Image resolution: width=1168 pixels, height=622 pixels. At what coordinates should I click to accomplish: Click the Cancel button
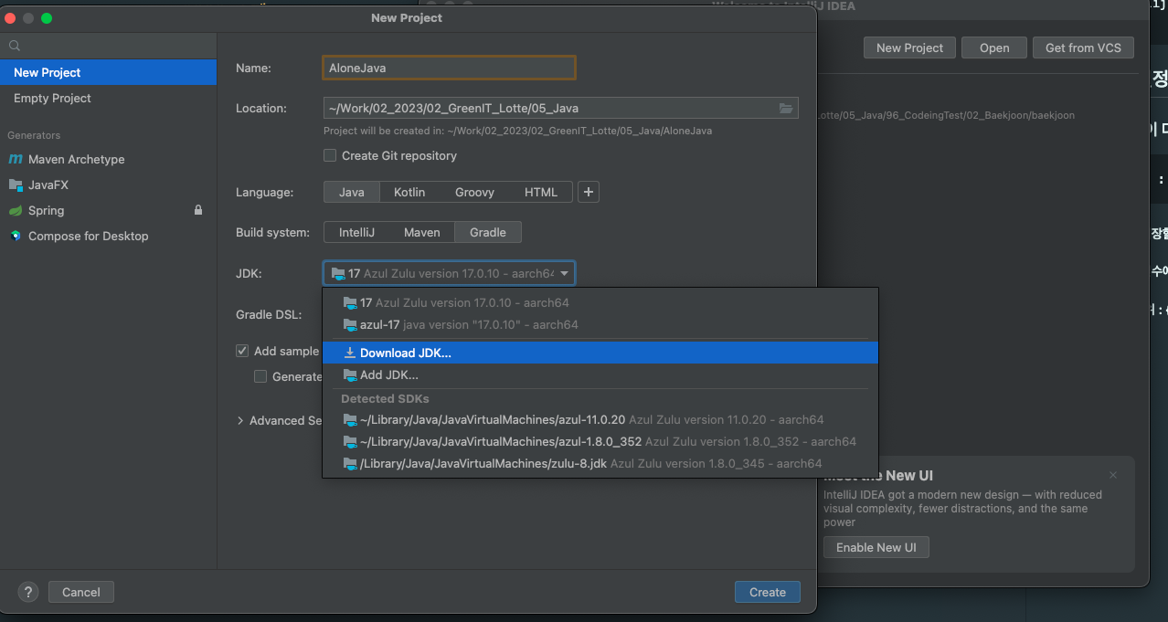click(81, 592)
